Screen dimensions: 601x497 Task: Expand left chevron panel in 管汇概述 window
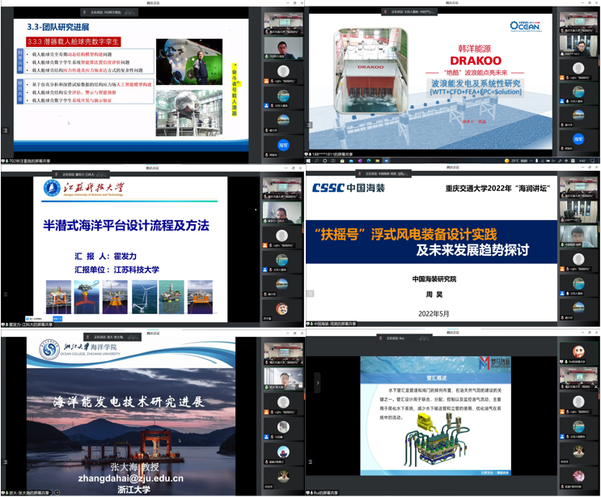tap(317, 383)
